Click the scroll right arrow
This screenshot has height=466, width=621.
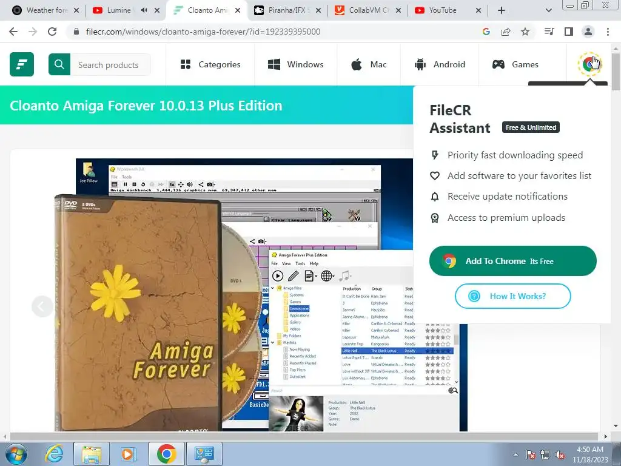pos(606,436)
